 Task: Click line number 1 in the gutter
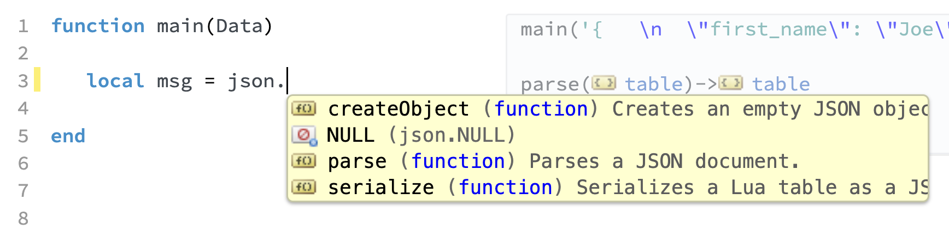pyautogui.click(x=23, y=26)
